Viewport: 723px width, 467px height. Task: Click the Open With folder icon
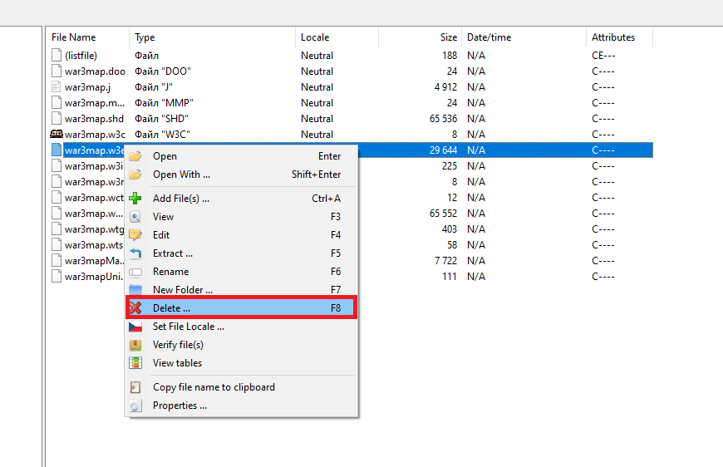click(x=135, y=175)
